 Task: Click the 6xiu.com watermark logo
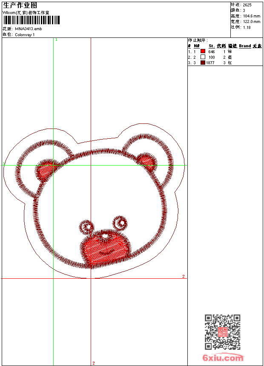tap(223, 358)
